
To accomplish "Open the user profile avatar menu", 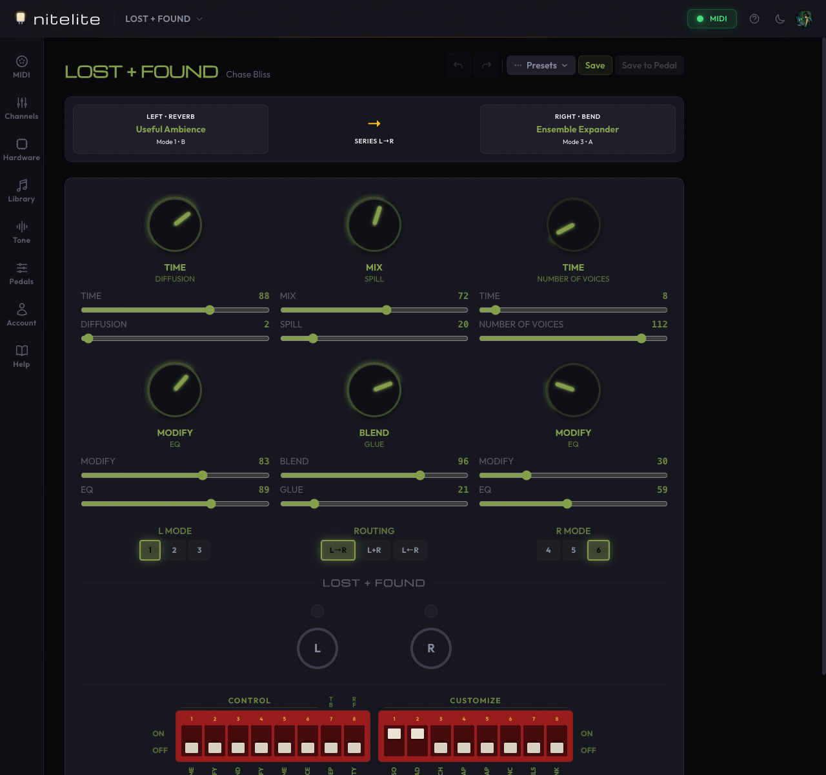I will pos(804,19).
